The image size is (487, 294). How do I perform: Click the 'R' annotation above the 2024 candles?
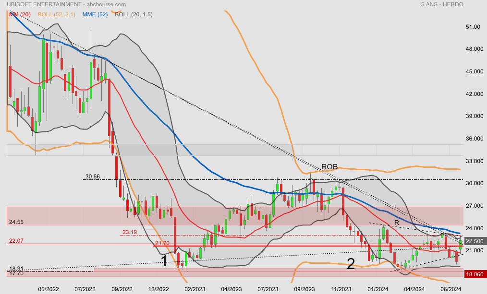coord(397,223)
